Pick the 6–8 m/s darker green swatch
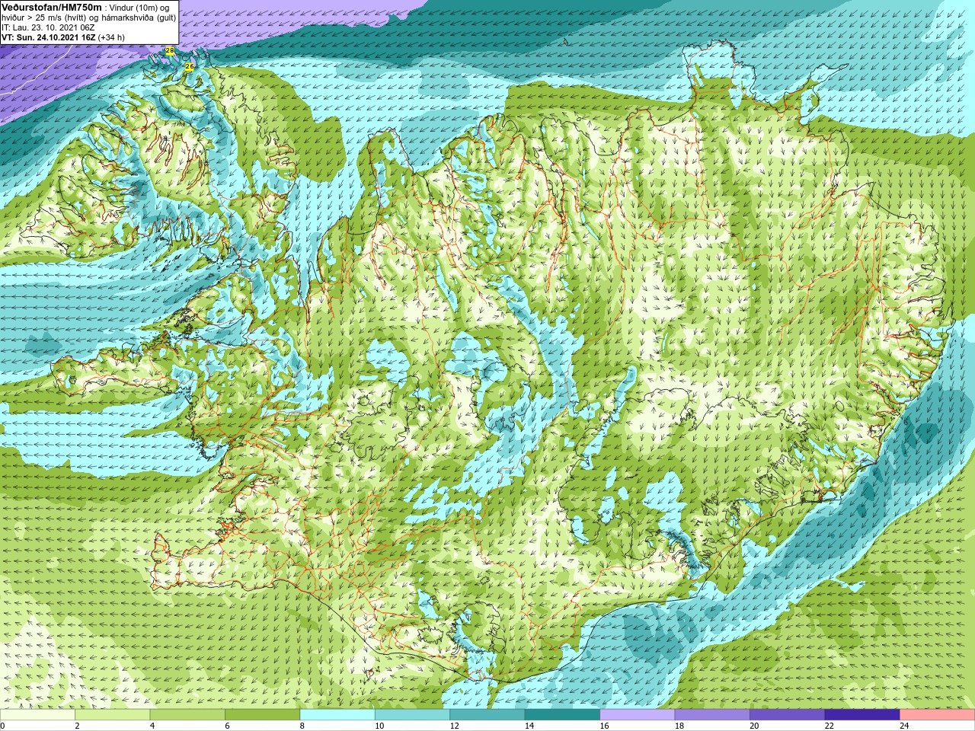The width and height of the screenshot is (975, 731). coord(263,715)
